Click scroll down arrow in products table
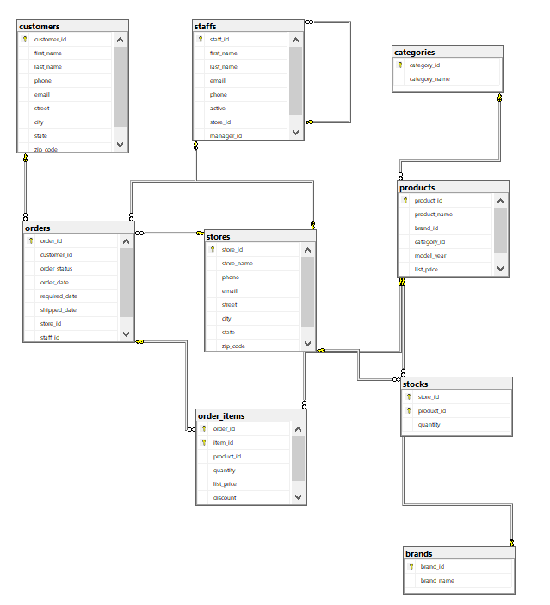 click(500, 269)
